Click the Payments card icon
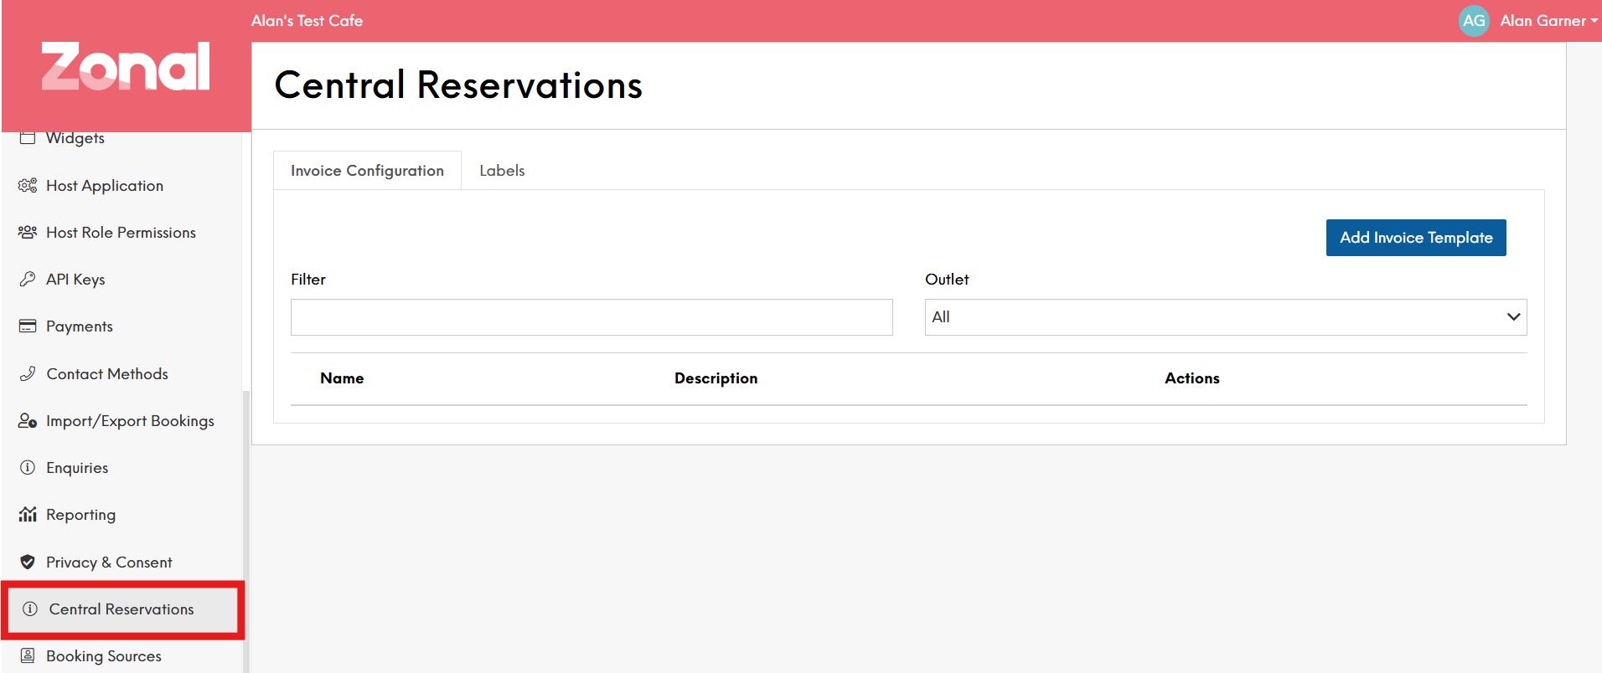Viewport: 1602px width, 673px height. click(28, 326)
